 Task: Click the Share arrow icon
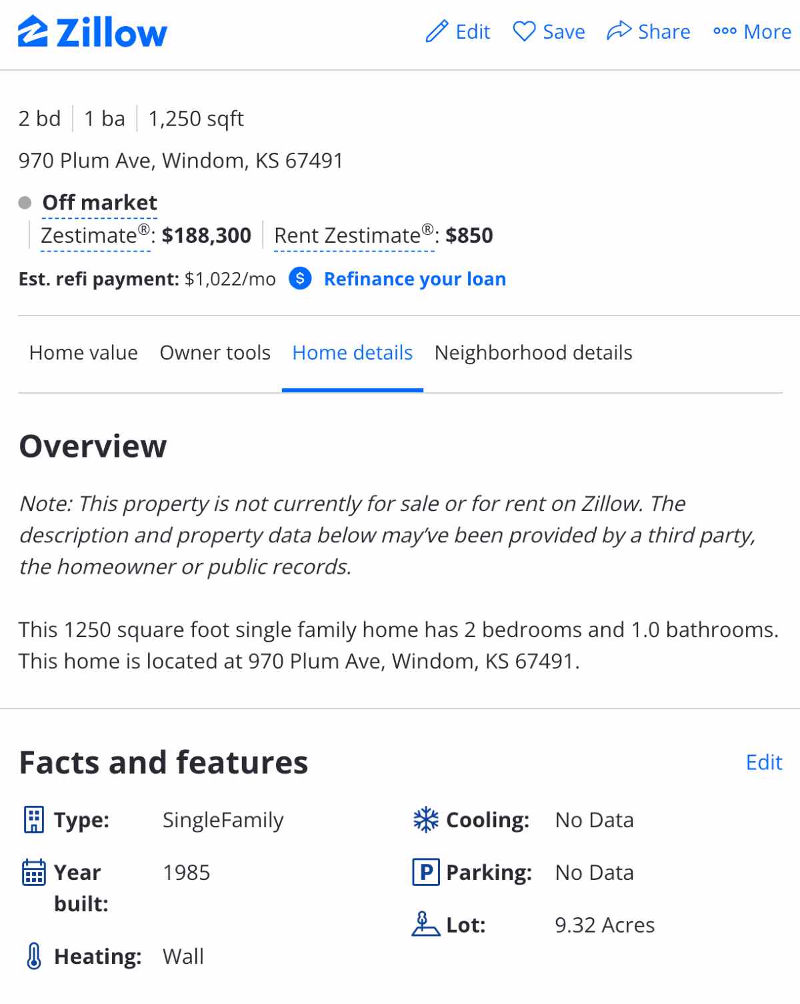pyautogui.click(x=619, y=31)
